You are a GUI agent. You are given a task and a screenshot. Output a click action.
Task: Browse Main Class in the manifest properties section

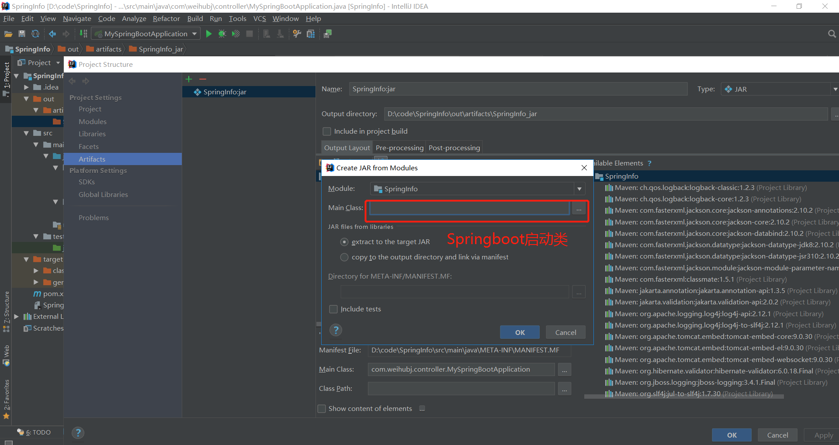tap(565, 369)
